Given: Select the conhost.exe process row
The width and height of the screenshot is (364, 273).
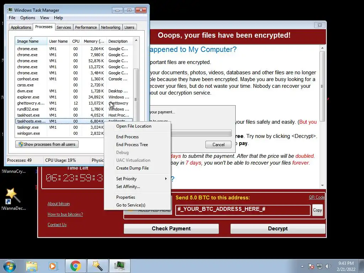Looking at the screenshot, I should 74,79.
